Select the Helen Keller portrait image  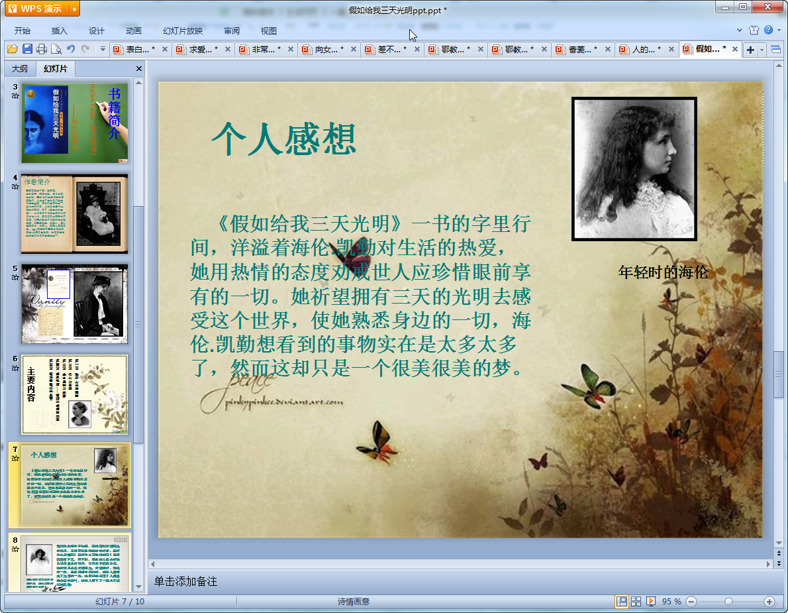[x=634, y=169]
